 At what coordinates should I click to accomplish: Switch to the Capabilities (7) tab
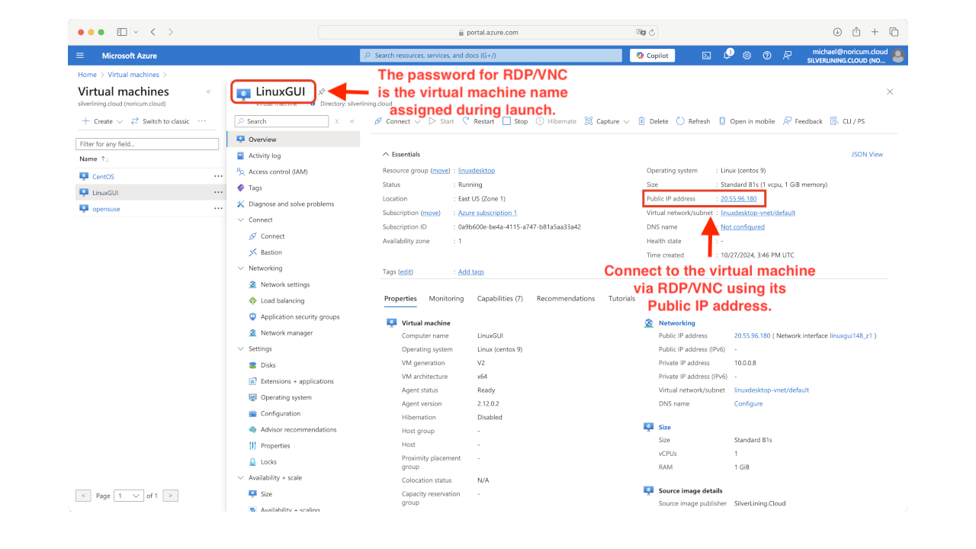[500, 299]
